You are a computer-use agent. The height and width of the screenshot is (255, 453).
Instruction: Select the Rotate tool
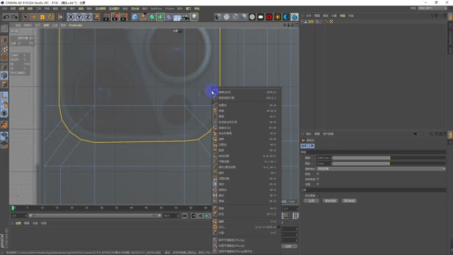51,17
